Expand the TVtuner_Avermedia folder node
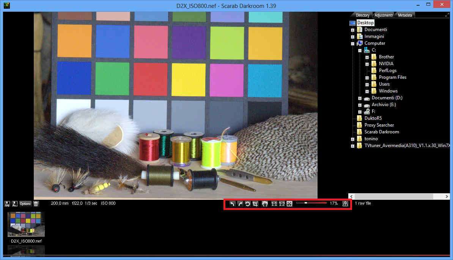 coord(352,146)
